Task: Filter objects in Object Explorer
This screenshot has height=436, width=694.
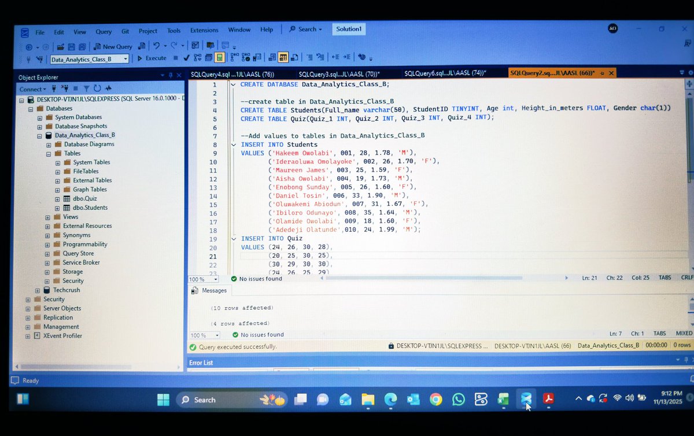Action: 87,88
